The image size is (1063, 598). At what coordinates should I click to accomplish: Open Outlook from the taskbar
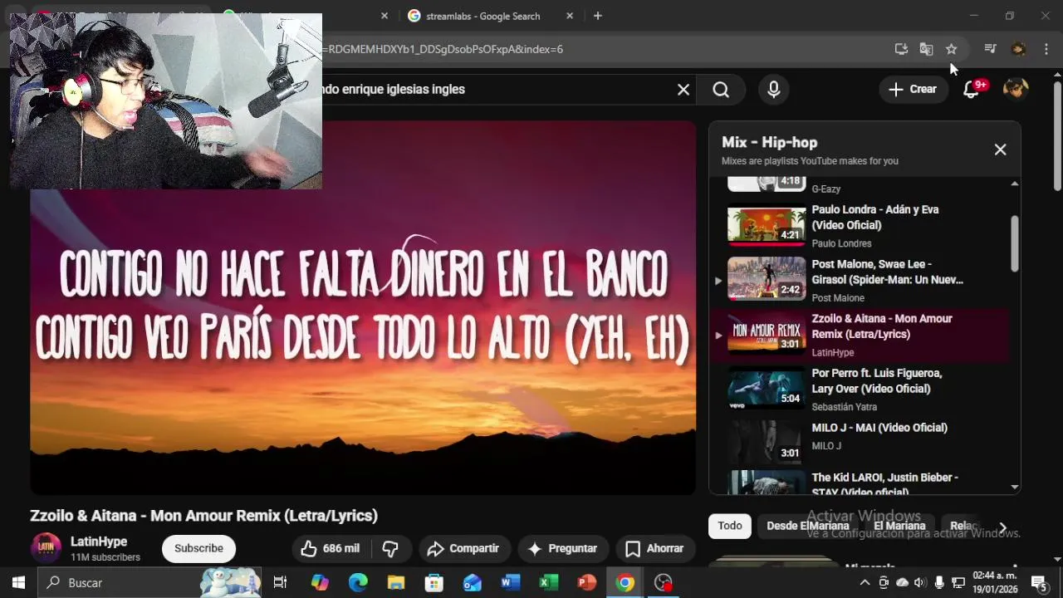coord(473,582)
